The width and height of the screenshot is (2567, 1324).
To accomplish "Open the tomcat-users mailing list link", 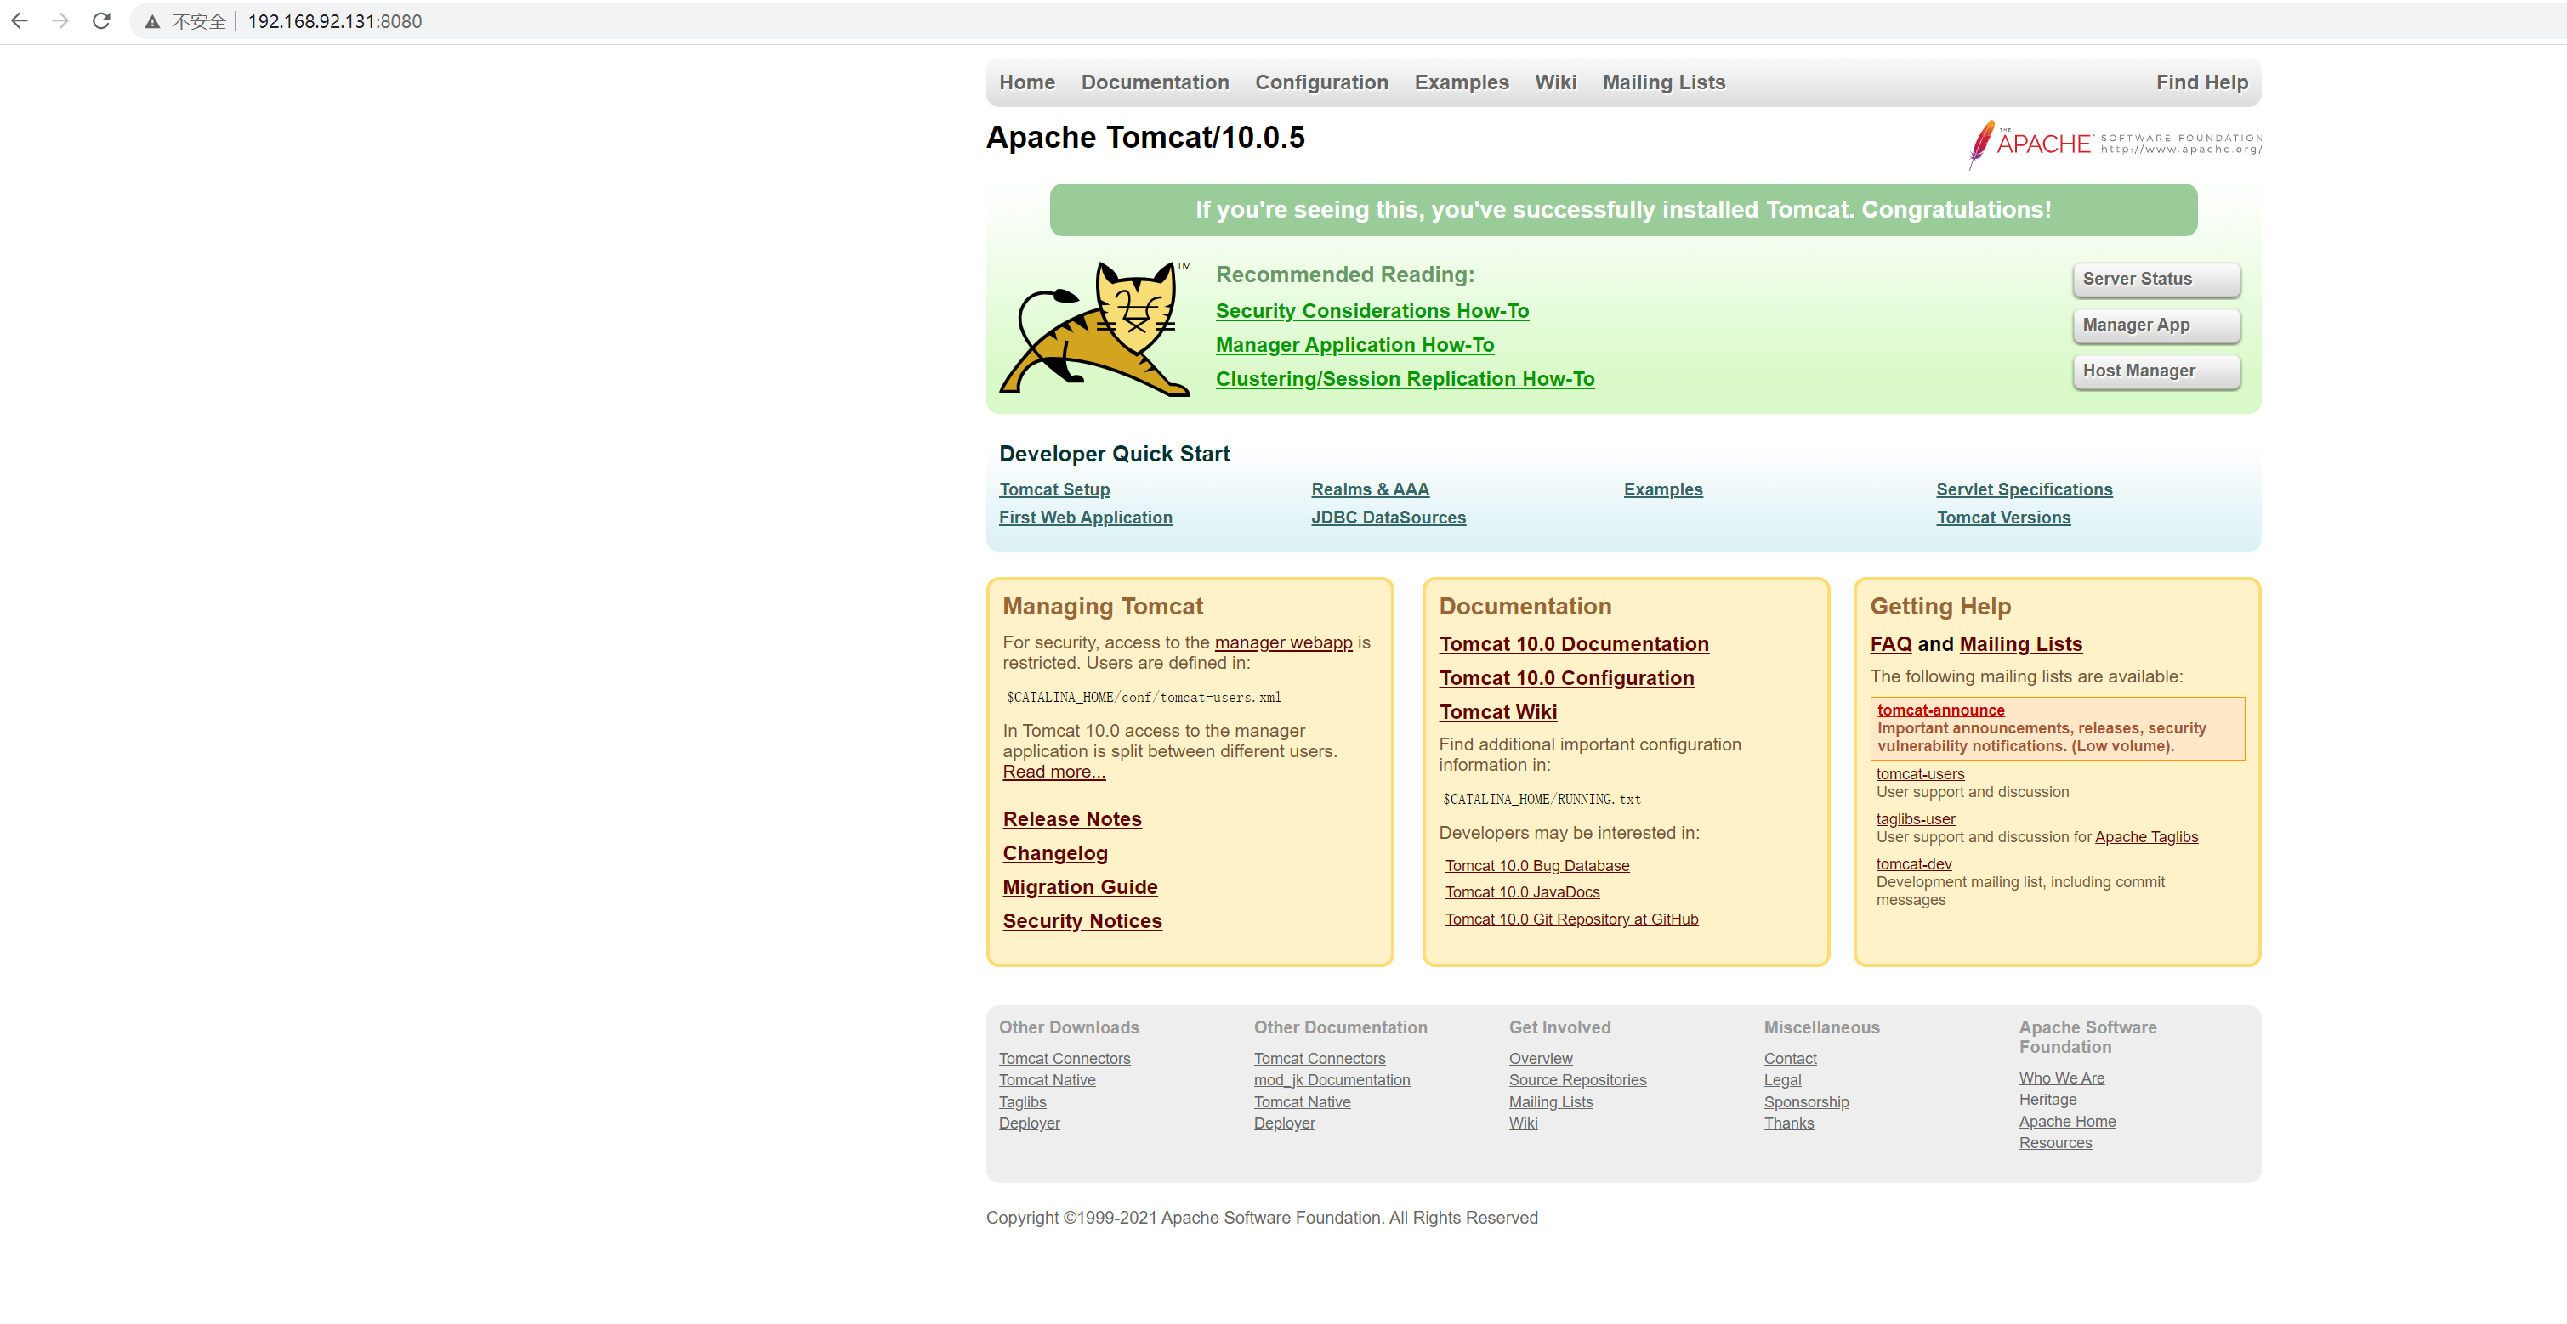I will [x=1920, y=774].
